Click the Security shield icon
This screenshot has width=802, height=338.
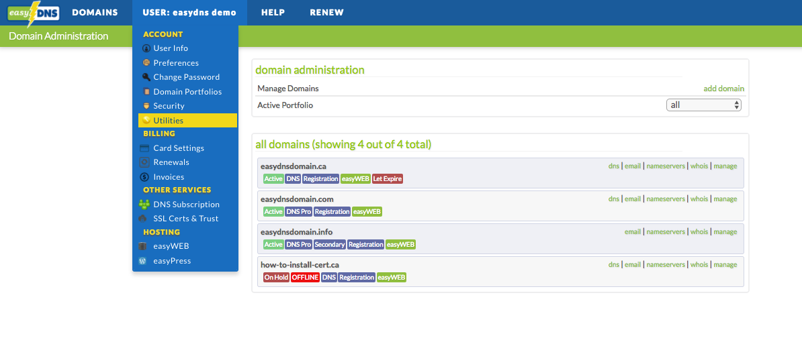[x=146, y=106]
